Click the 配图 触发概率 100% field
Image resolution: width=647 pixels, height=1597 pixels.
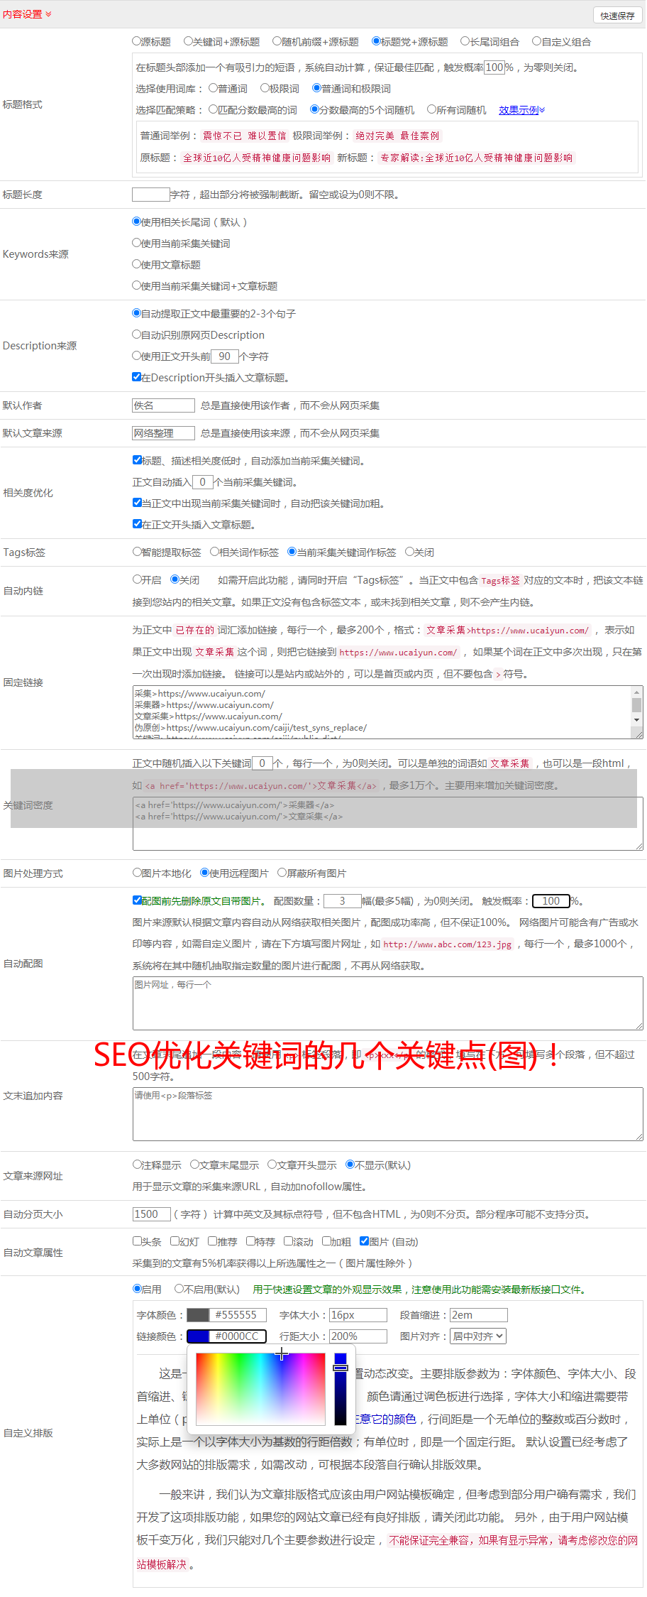point(551,901)
